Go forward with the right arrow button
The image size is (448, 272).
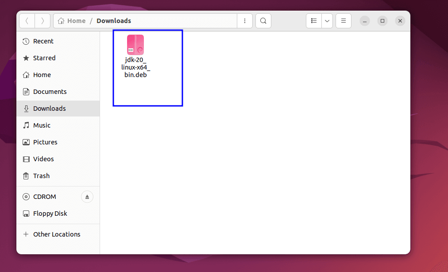pyautogui.click(x=42, y=21)
